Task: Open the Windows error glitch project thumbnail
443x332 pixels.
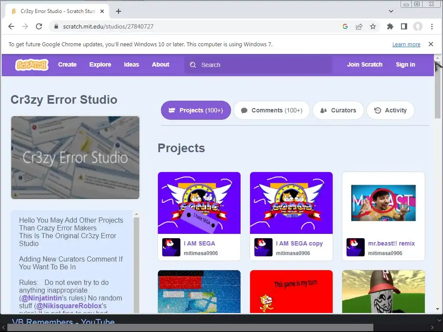Action: [x=199, y=292]
